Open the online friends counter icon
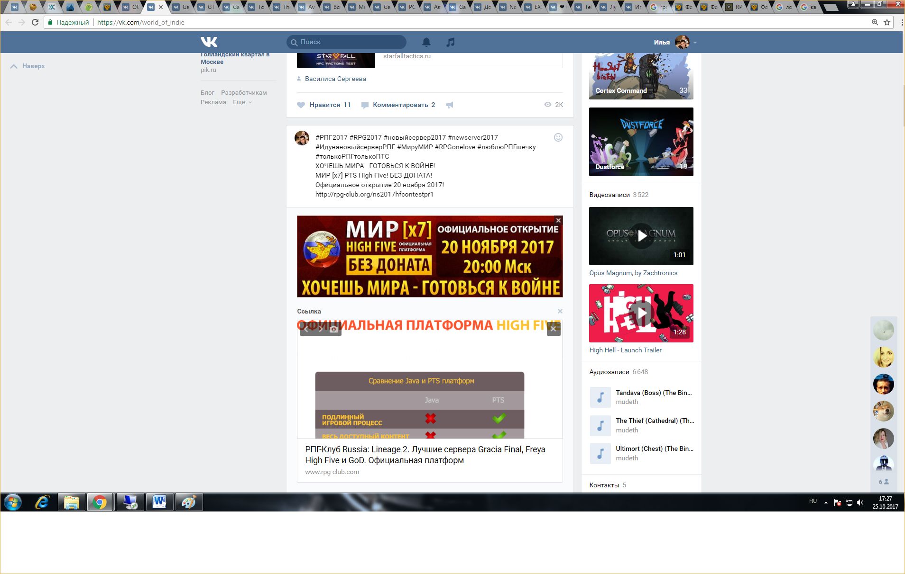905x574 pixels. click(x=884, y=482)
